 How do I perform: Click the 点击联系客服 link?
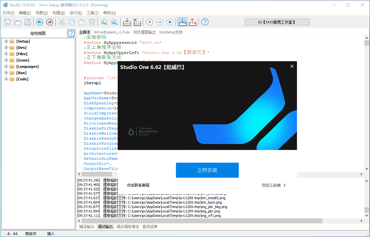pyautogui.click(x=138, y=185)
